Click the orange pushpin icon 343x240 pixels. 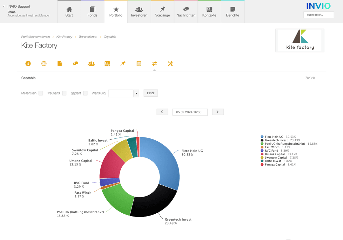[x=123, y=63]
